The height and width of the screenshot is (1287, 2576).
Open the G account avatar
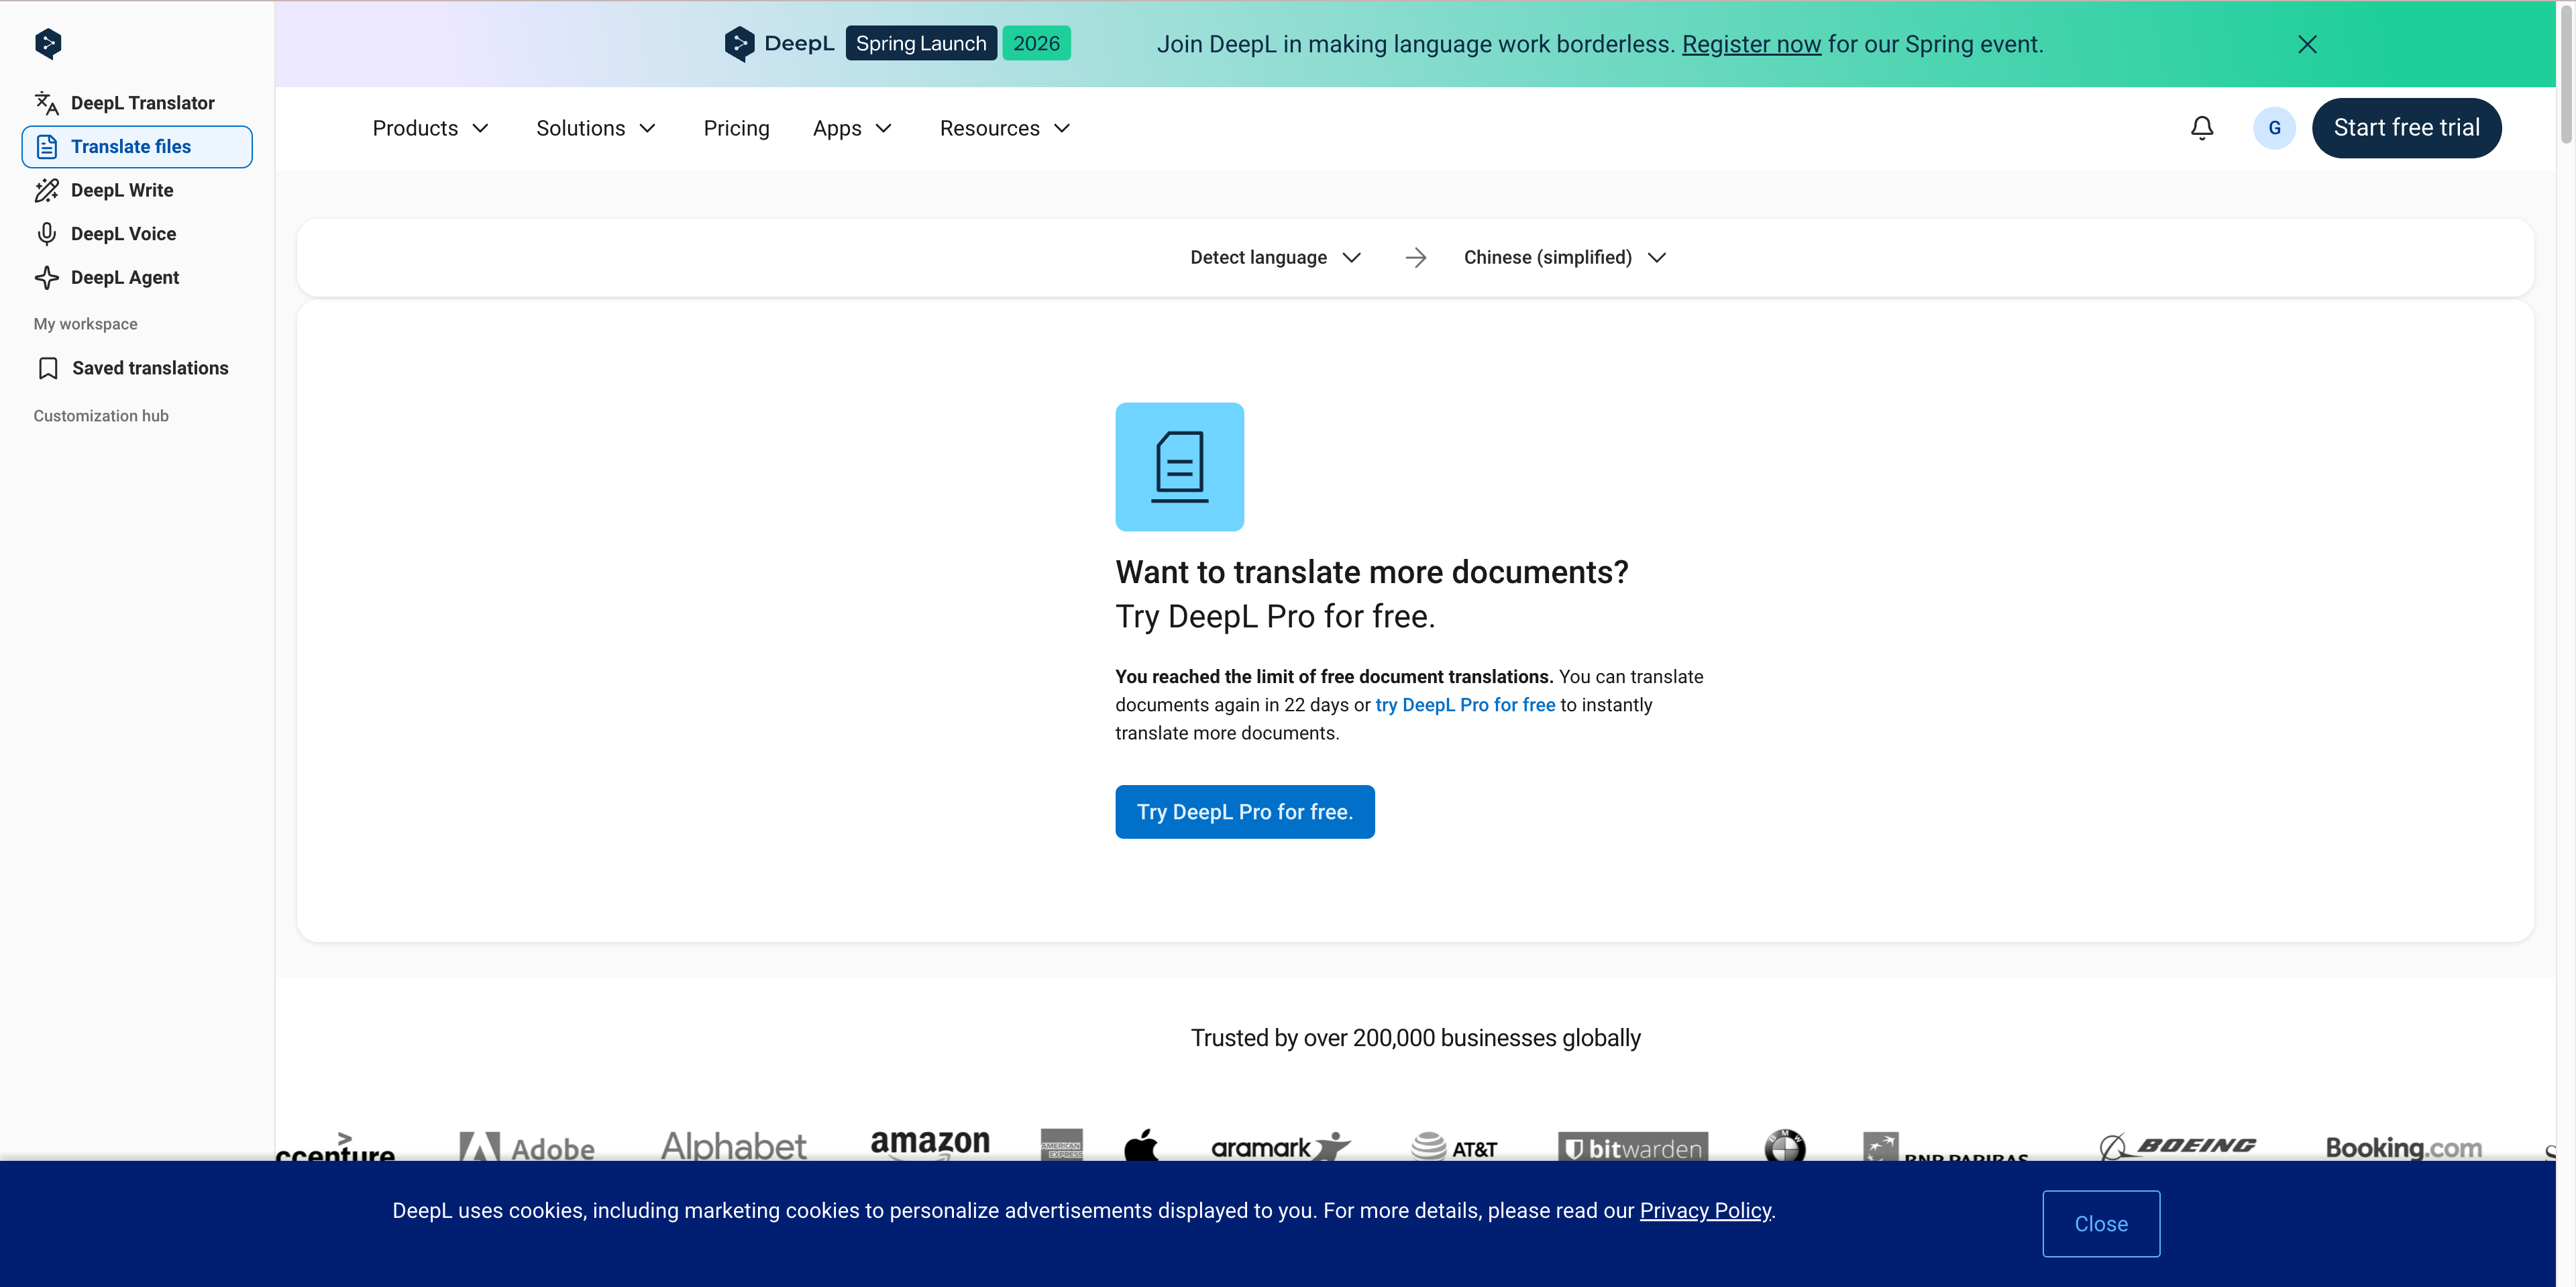[2274, 128]
